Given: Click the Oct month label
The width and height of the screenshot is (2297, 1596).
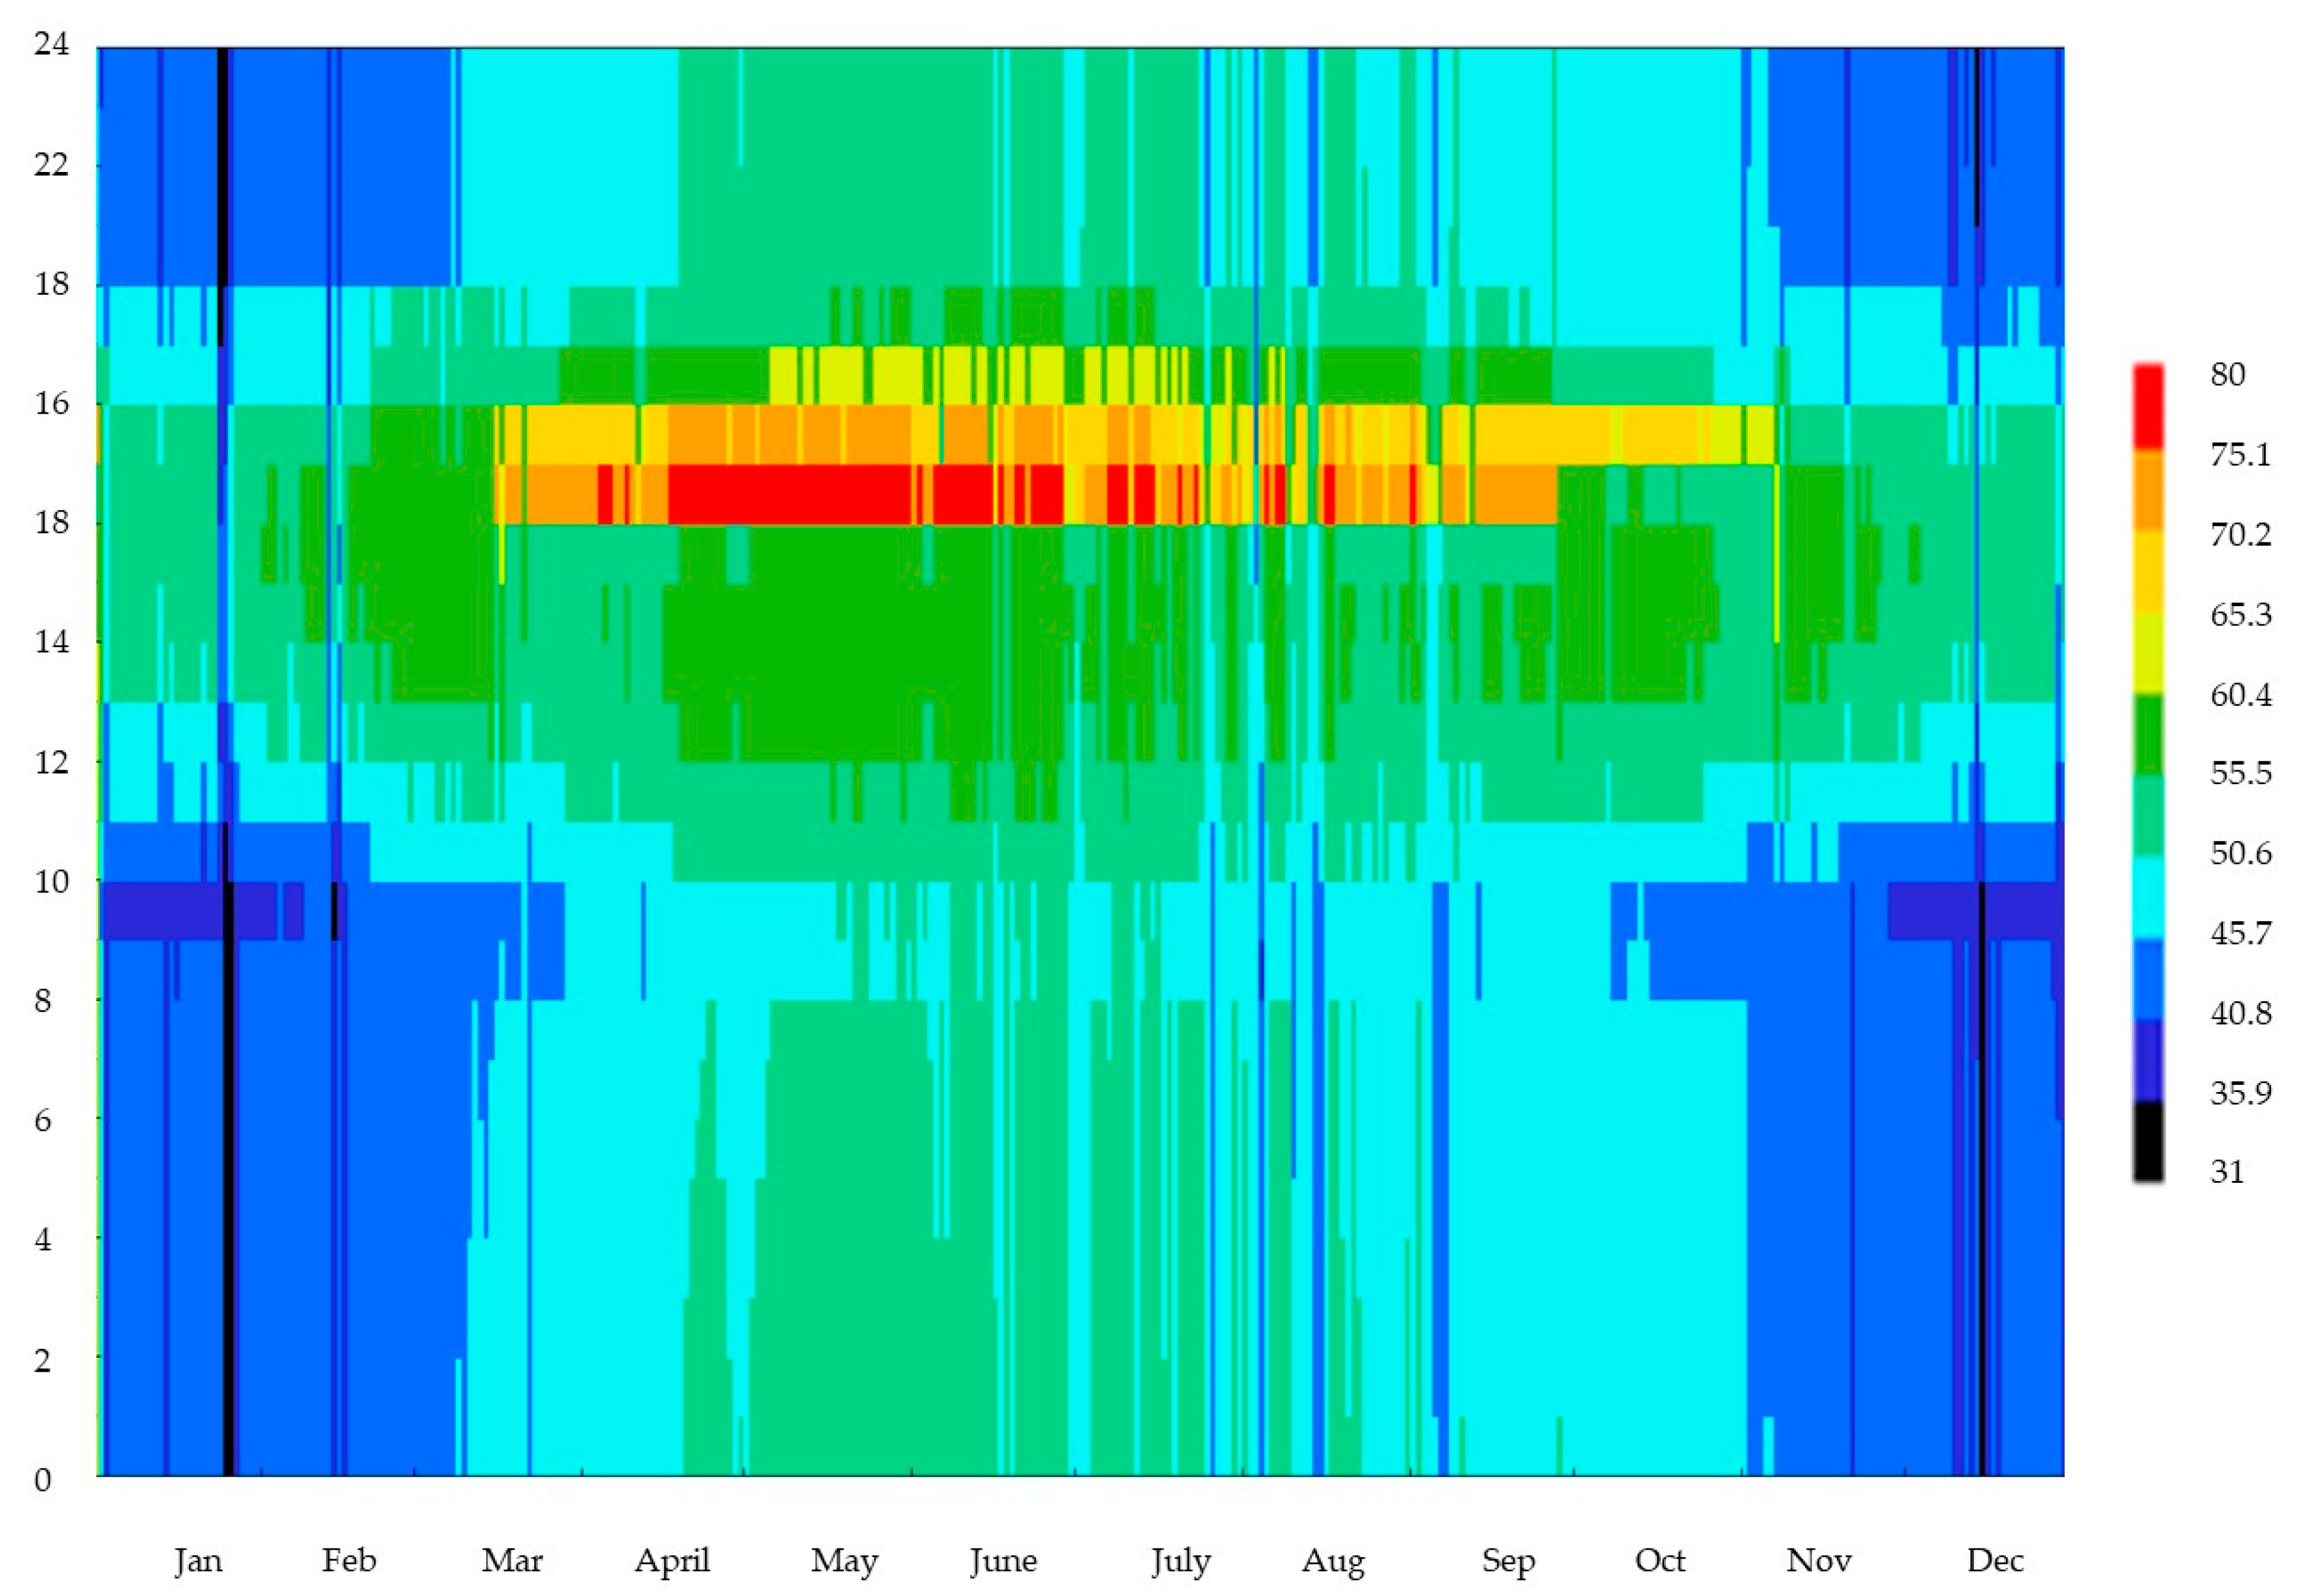Looking at the screenshot, I should [x=1660, y=1560].
